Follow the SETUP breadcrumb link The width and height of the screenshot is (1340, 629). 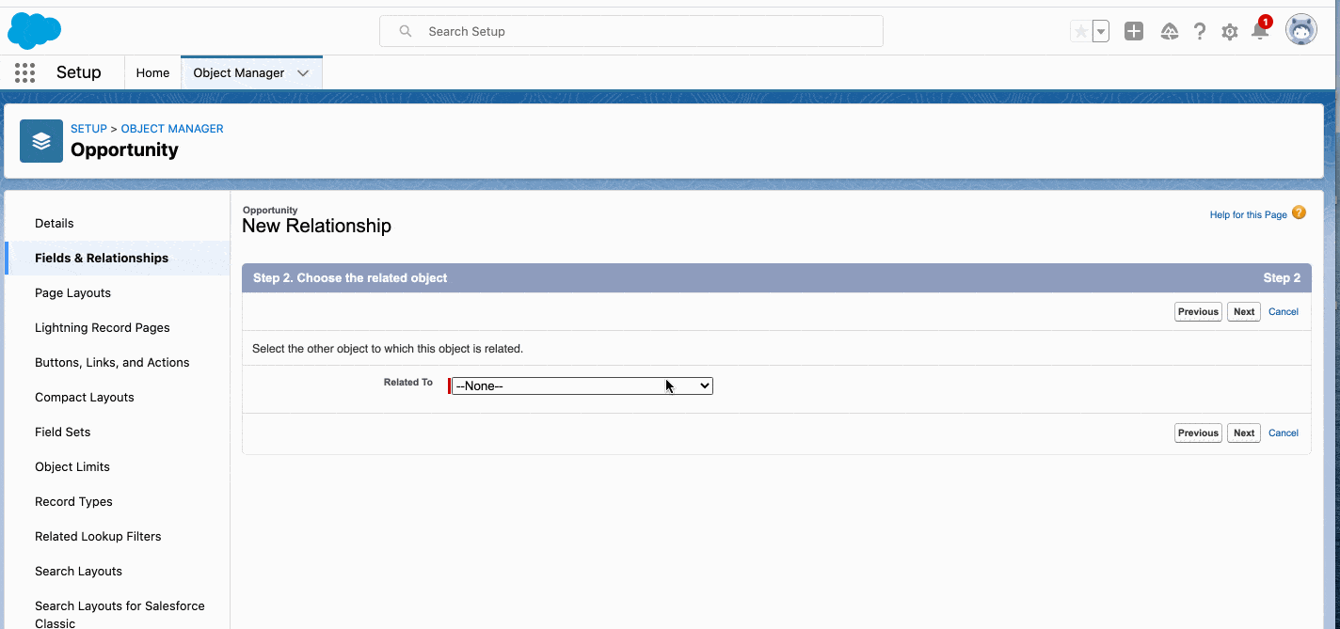(88, 129)
